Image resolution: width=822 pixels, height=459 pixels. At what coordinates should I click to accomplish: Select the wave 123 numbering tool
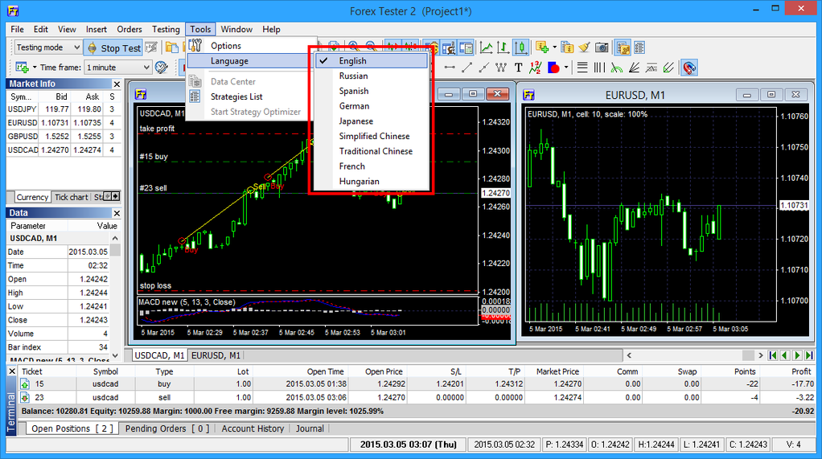[x=535, y=68]
